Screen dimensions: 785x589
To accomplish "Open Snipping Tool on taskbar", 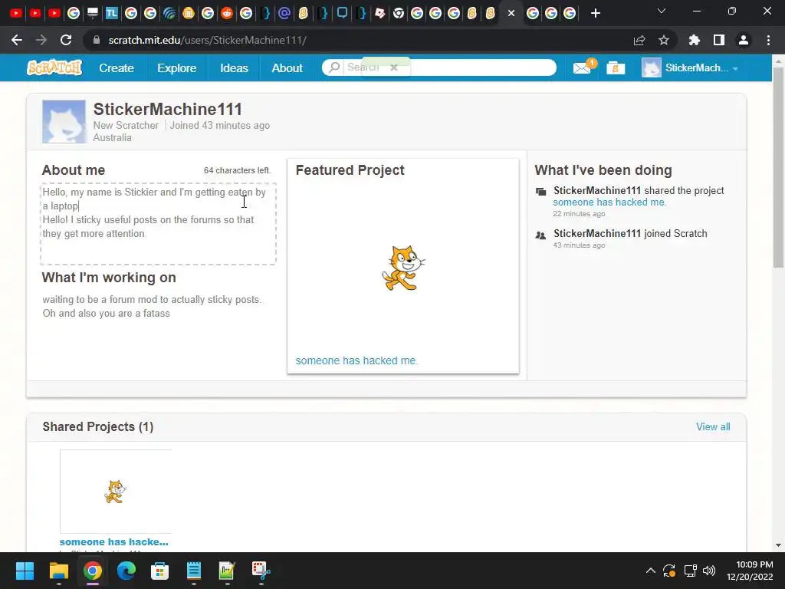I will (x=261, y=571).
